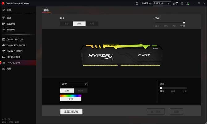Open the gamepad notifications icon
Viewport: 207px width, 124px height.
click(175, 3)
